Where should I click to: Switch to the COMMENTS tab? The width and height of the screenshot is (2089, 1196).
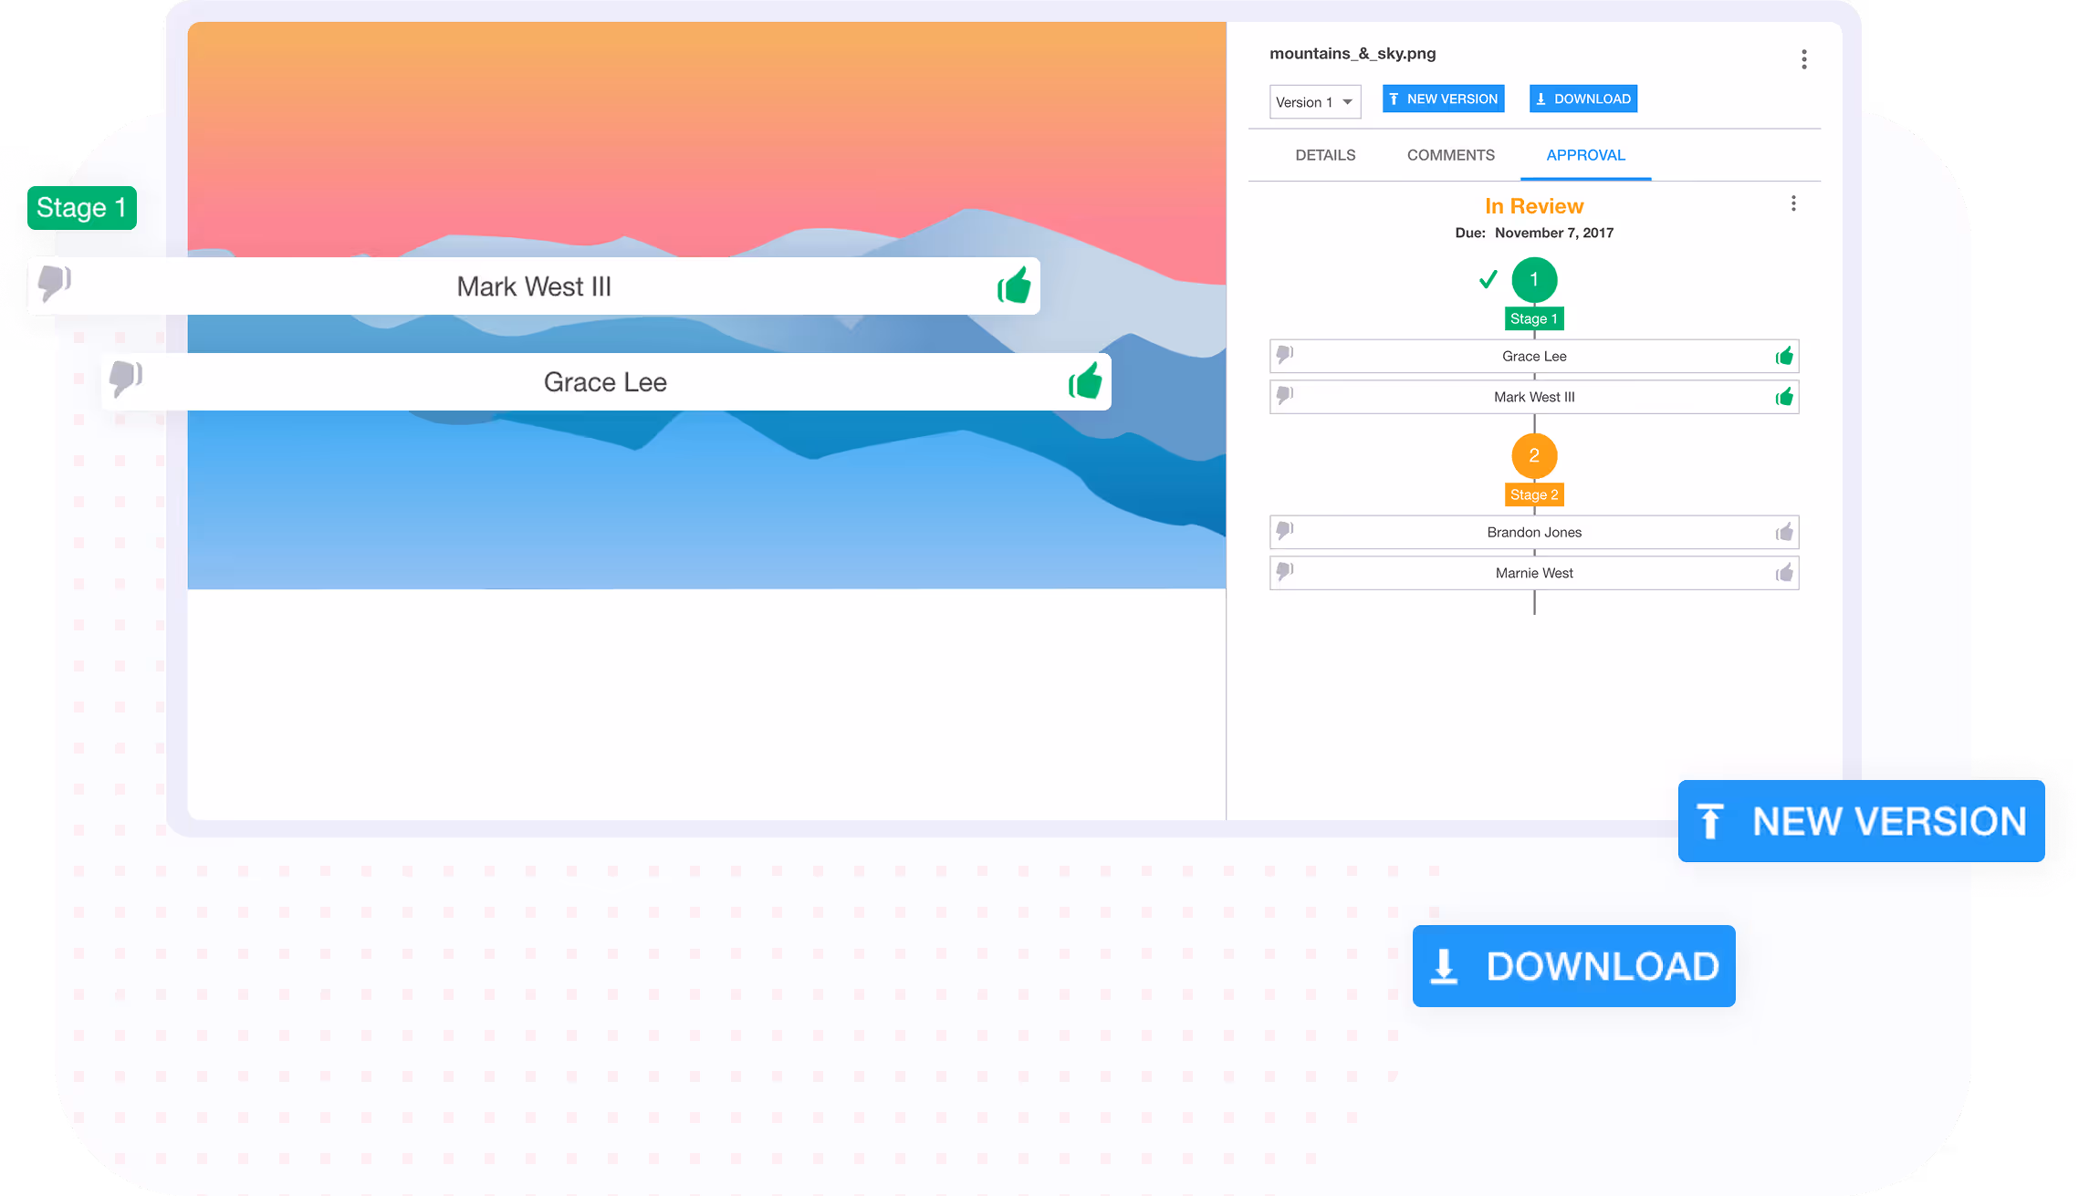click(x=1450, y=155)
